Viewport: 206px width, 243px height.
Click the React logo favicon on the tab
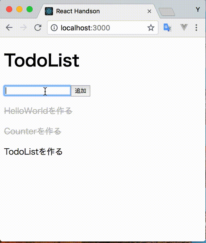tap(49, 11)
